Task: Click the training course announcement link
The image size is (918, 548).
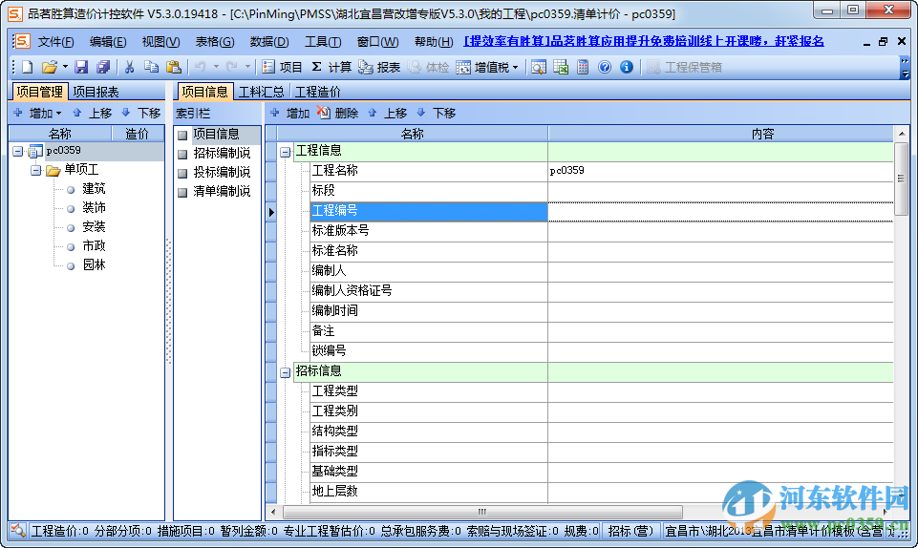Action: point(644,41)
